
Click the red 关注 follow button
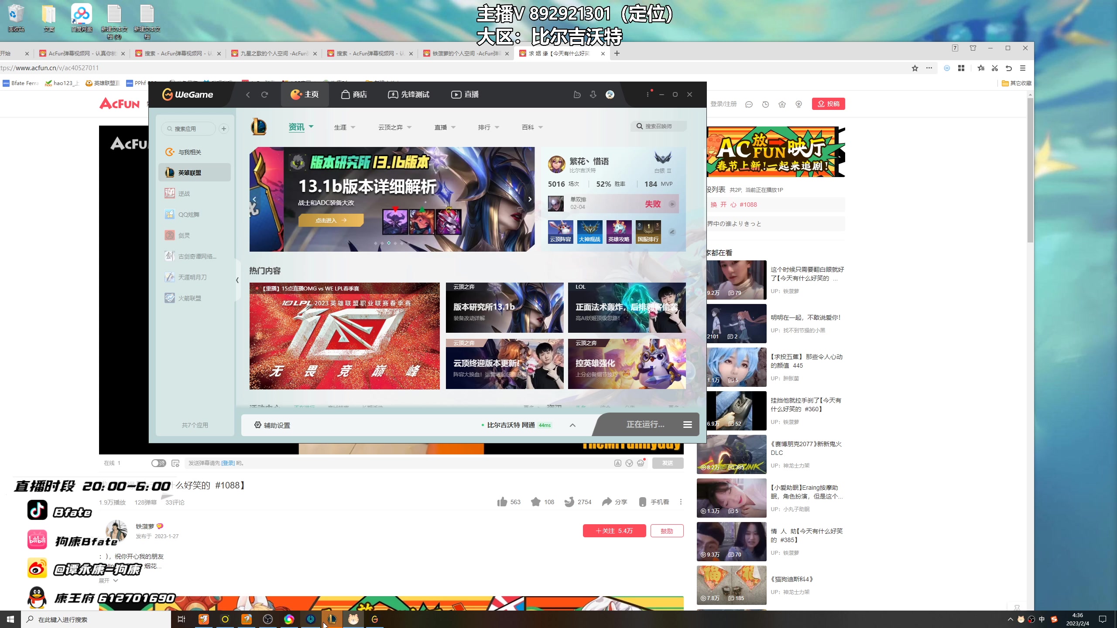614,531
